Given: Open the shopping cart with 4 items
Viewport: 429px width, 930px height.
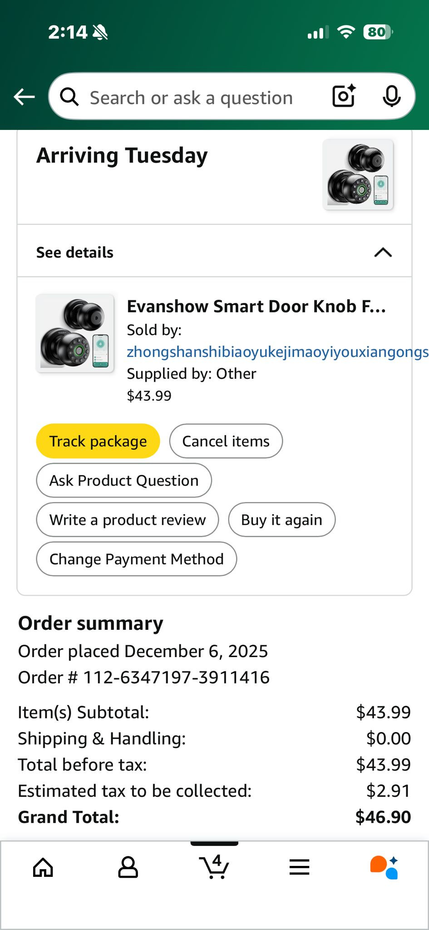Looking at the screenshot, I should pyautogui.click(x=214, y=866).
